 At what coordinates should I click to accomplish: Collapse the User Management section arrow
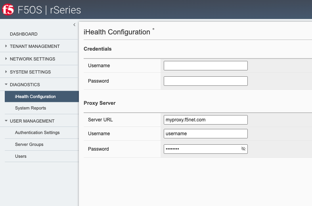(x=6, y=121)
